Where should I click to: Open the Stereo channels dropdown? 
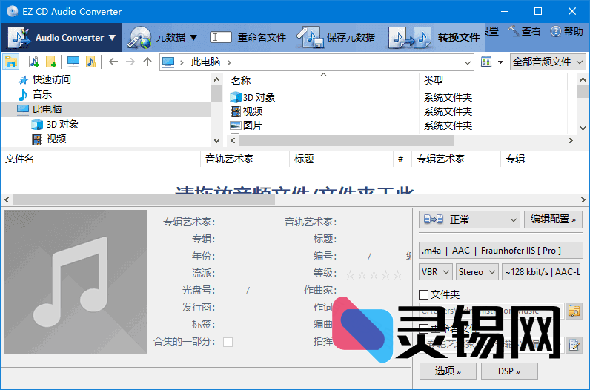[x=477, y=272]
